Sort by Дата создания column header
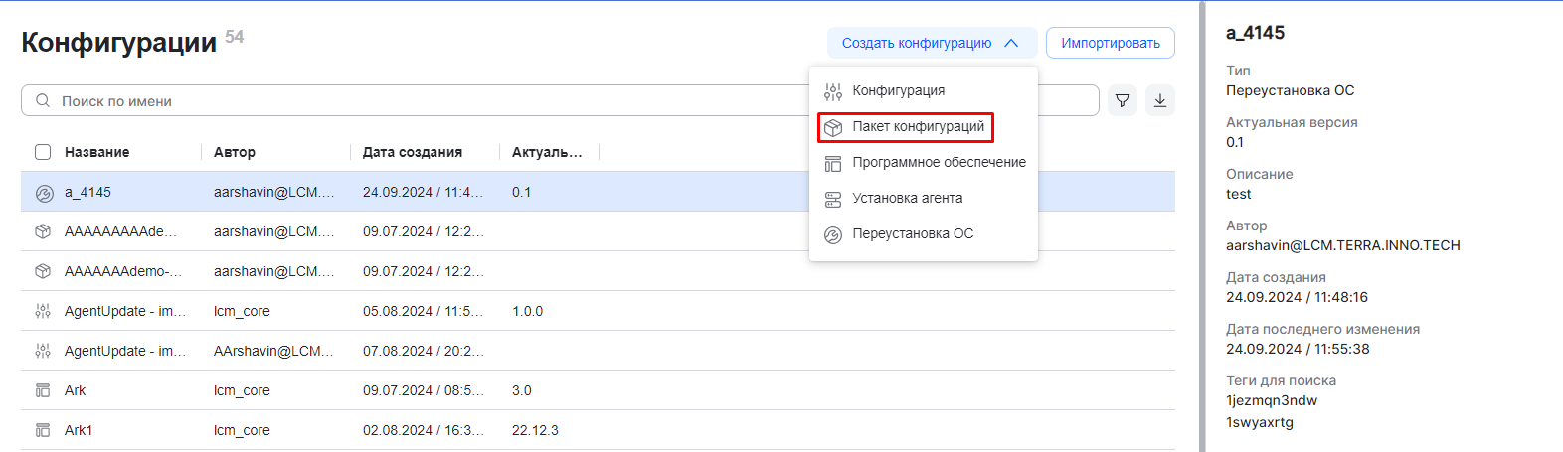Viewport: 1563px width, 452px height. click(412, 152)
